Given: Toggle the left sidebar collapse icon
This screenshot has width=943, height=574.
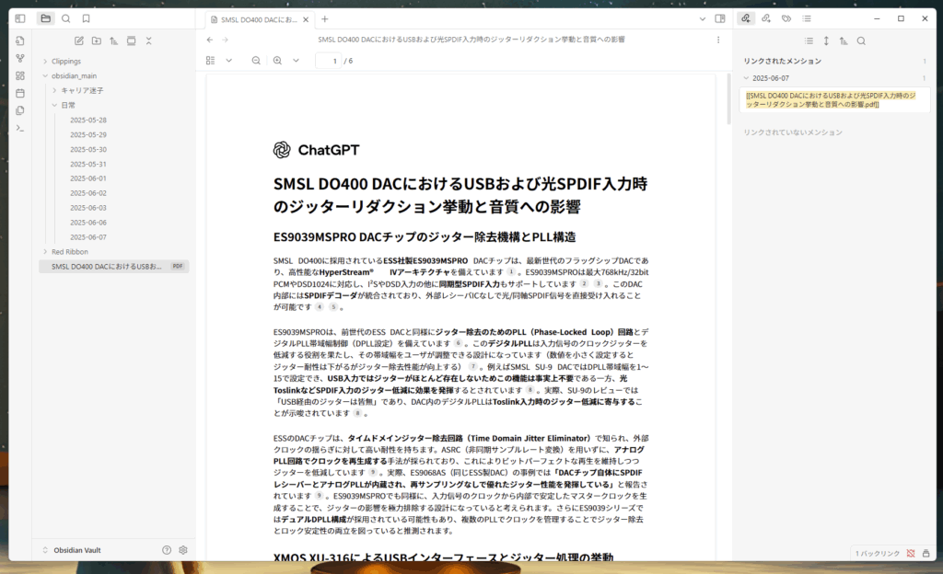Looking at the screenshot, I should pyautogui.click(x=20, y=18).
